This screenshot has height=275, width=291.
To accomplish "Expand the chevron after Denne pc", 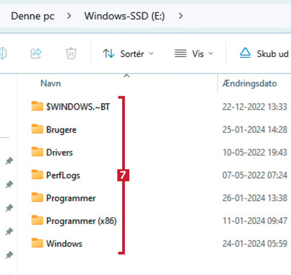I will click(x=69, y=16).
